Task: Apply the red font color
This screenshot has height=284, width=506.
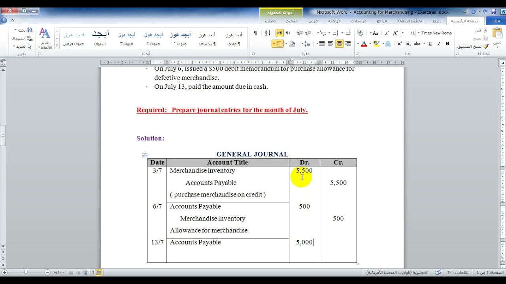Action: pos(364,44)
